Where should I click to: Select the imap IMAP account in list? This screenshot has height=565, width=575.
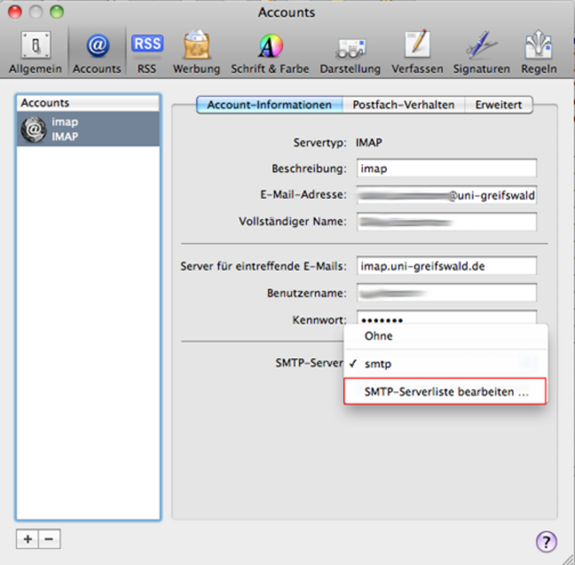click(x=88, y=129)
